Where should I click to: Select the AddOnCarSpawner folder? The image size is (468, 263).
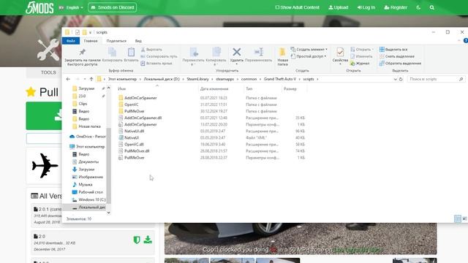(x=140, y=98)
